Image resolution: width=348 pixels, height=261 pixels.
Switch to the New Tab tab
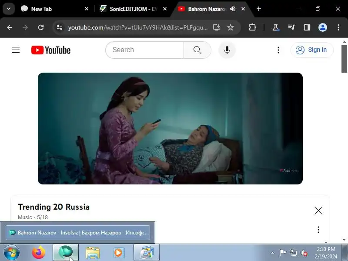click(54, 9)
